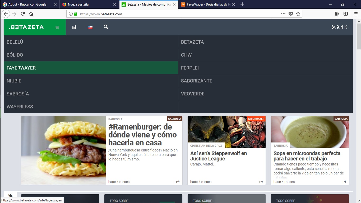The height and width of the screenshot is (203, 361).
Task: Open BELELÚ from the sites menu
Action: (91, 42)
